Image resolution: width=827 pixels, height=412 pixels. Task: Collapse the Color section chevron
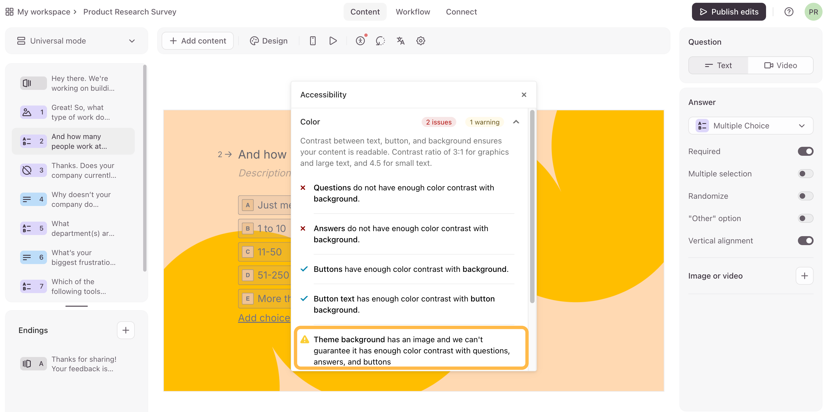[516, 122]
